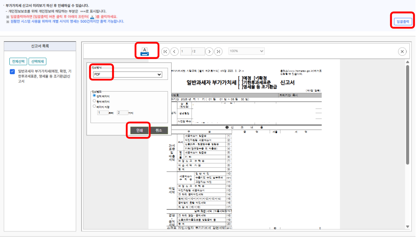
Task: Click the 인쇄 button in print dialog
Action: (140, 130)
